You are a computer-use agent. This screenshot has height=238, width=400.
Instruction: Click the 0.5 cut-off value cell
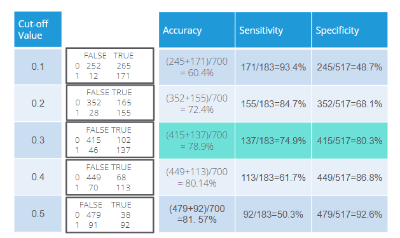[38, 213]
